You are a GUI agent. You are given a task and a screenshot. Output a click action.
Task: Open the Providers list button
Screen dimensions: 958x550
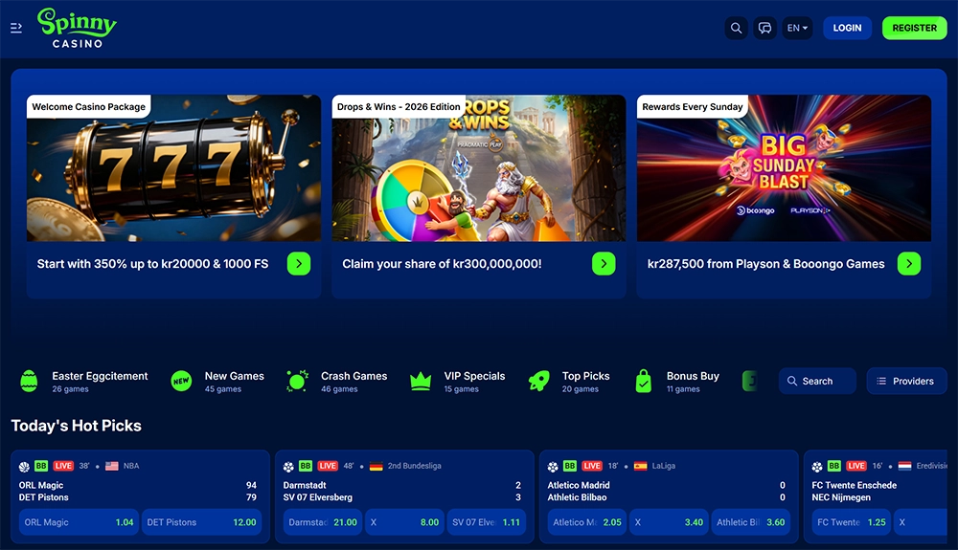click(906, 381)
